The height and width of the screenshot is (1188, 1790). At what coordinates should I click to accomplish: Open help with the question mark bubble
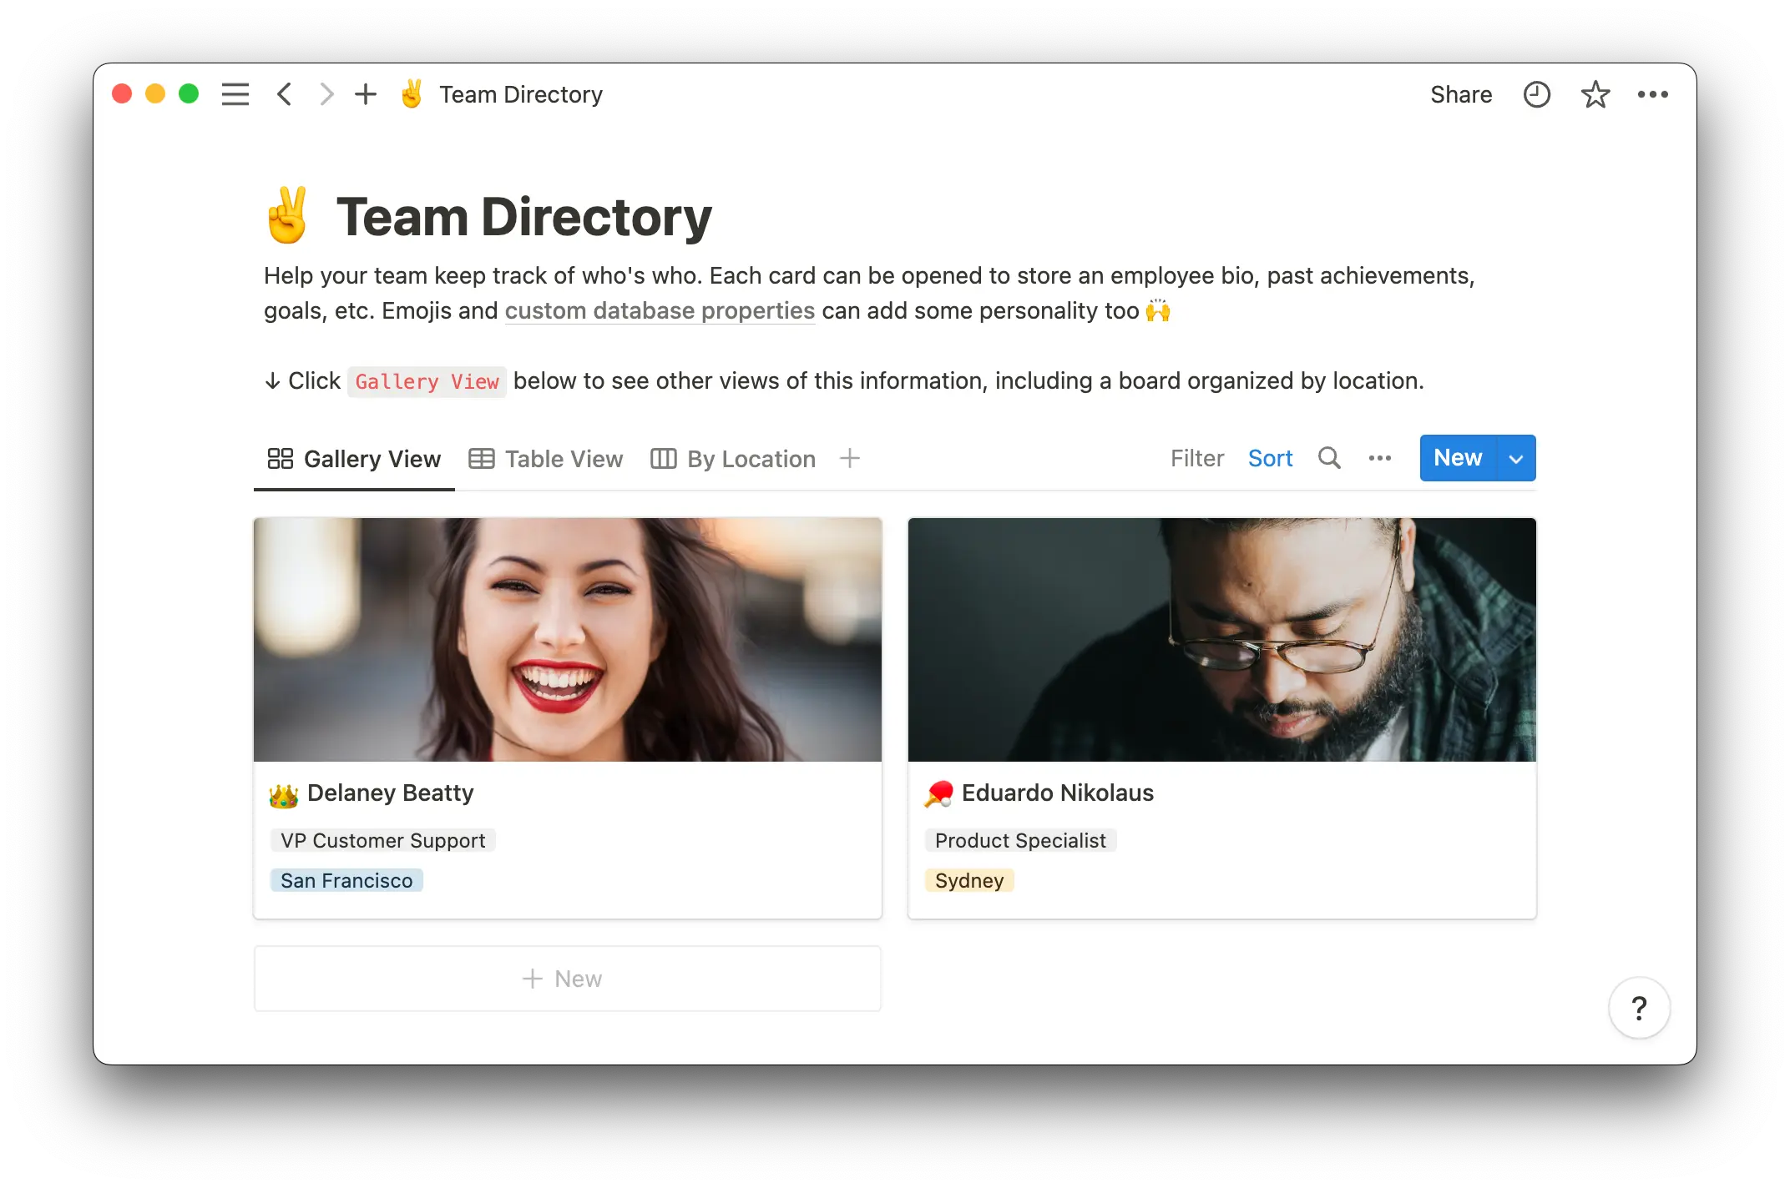click(x=1639, y=1008)
